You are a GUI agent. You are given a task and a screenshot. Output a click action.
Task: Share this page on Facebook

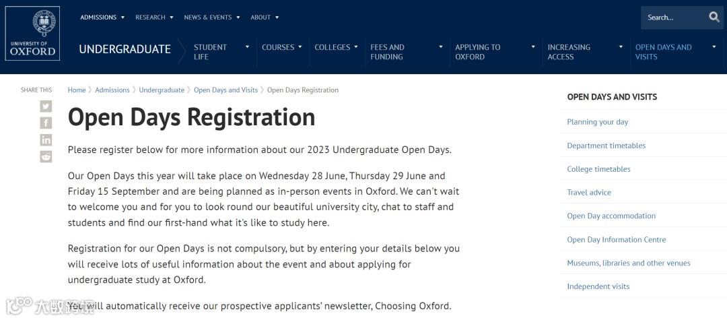[46, 123]
